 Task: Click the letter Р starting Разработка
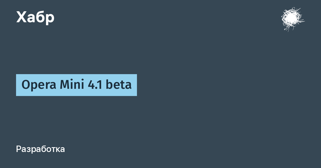pos(19,149)
